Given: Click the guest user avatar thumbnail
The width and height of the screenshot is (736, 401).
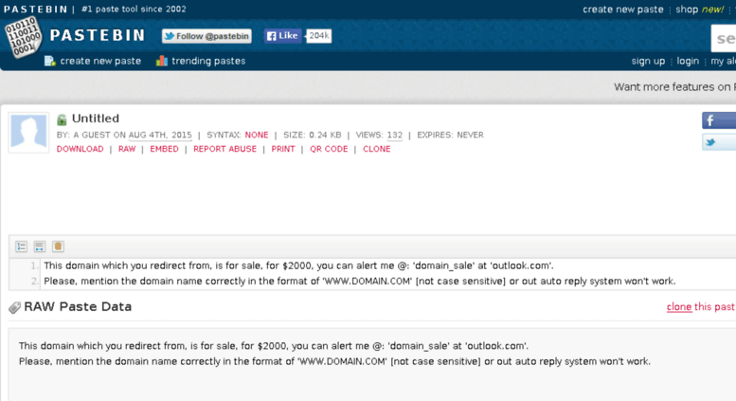Looking at the screenshot, I should coord(28,133).
